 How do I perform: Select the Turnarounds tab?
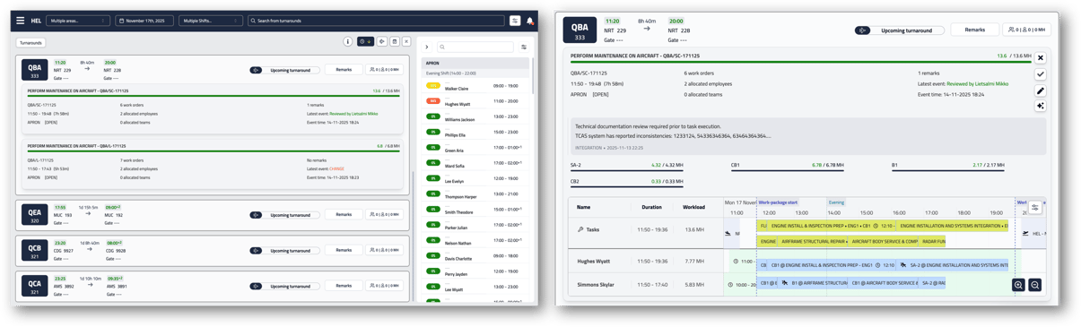point(31,42)
